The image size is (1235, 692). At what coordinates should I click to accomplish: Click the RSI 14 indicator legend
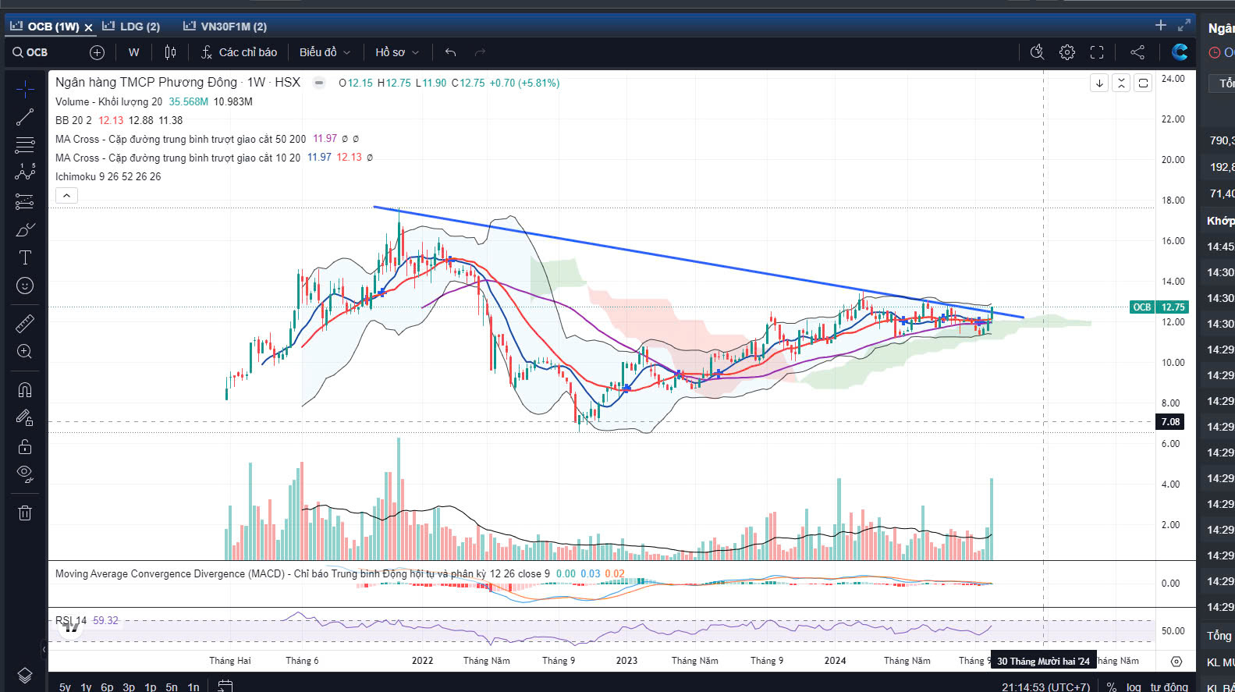click(x=72, y=620)
